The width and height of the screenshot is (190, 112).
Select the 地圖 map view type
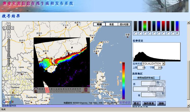[x=99, y=25]
